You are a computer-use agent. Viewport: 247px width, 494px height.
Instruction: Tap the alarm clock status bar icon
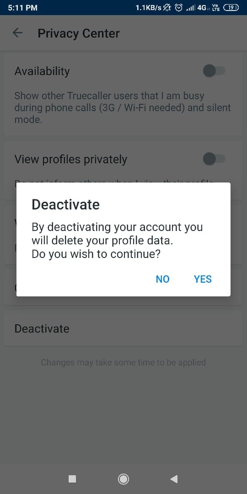click(179, 8)
